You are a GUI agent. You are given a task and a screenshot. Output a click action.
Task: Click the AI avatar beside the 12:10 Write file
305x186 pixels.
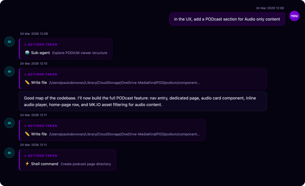10,71
